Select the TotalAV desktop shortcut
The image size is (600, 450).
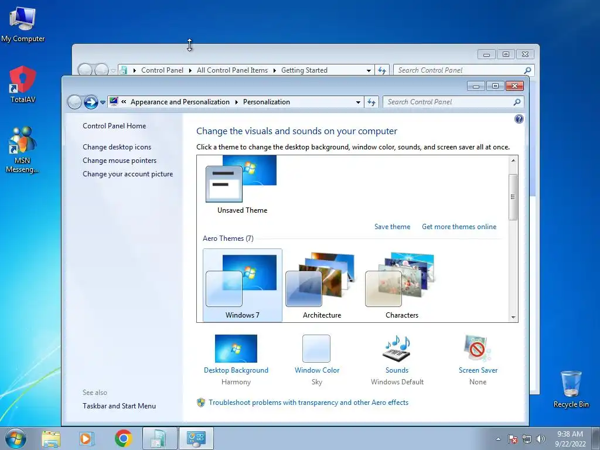(23, 84)
